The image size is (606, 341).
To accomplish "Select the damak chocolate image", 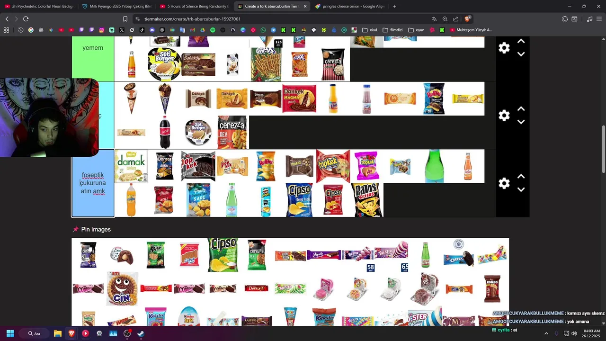I will (x=131, y=166).
